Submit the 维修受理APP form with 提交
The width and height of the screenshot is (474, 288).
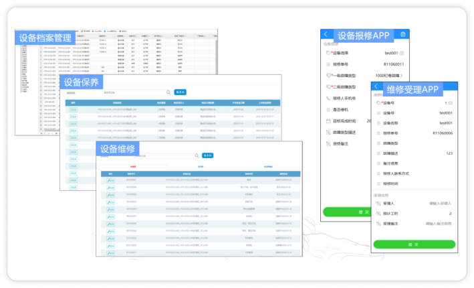(414, 244)
